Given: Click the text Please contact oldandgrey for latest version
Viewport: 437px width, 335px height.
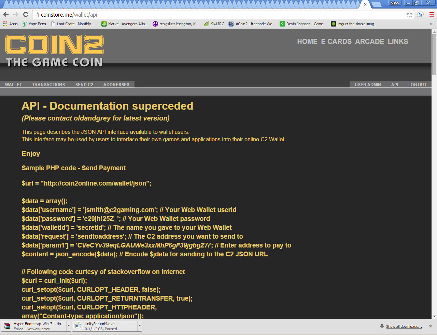Looking at the screenshot, I should point(96,118).
